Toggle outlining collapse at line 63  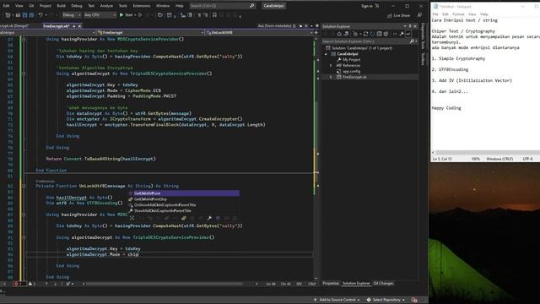coord(24,73)
